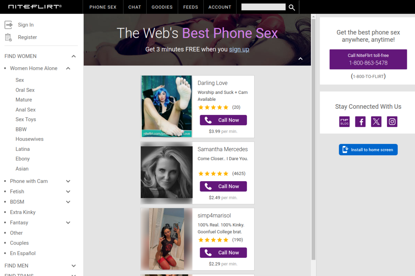Open the Facebook social icon
This screenshot has height=276, width=415.
(x=360, y=122)
